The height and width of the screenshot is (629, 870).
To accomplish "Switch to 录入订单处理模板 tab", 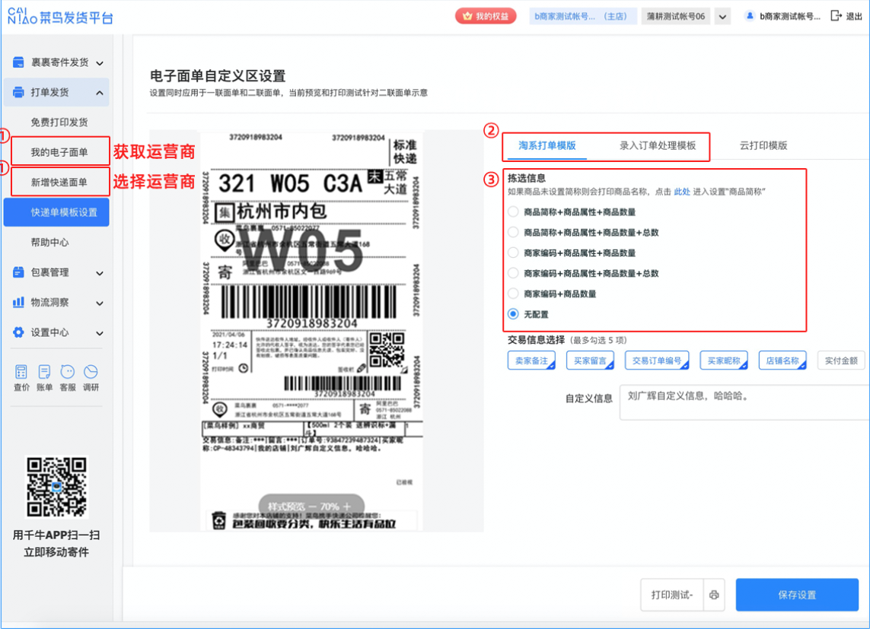I will point(658,145).
